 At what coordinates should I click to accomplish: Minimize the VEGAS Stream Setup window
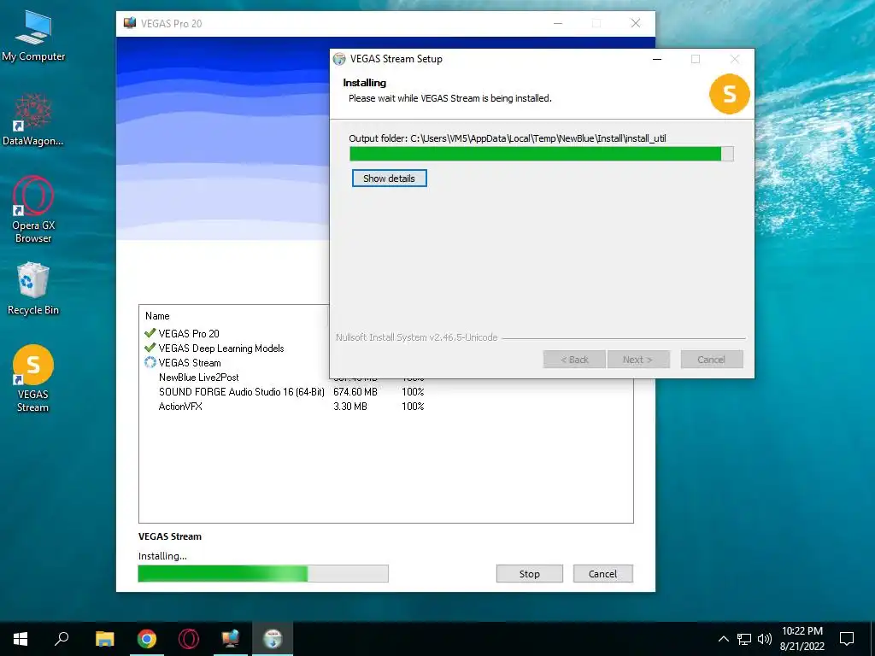[x=657, y=59]
